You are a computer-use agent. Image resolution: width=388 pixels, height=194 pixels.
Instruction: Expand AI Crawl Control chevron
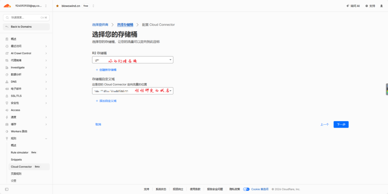[x=46, y=53]
